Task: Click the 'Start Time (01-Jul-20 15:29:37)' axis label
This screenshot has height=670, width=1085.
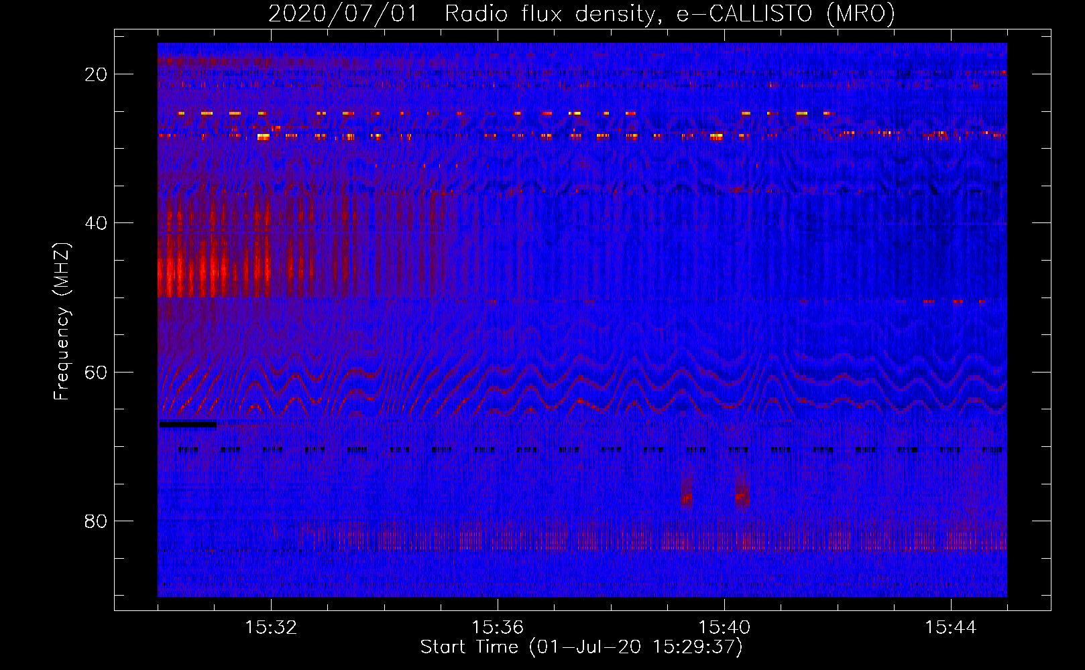Action: [x=581, y=647]
